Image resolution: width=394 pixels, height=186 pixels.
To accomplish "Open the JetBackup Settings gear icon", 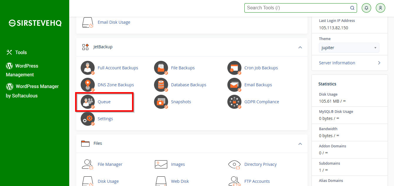I will (x=88, y=119).
